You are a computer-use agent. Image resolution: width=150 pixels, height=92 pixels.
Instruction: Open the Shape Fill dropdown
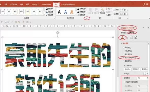[50, 9]
